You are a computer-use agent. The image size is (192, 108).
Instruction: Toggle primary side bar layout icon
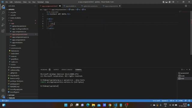[x=164, y=2]
